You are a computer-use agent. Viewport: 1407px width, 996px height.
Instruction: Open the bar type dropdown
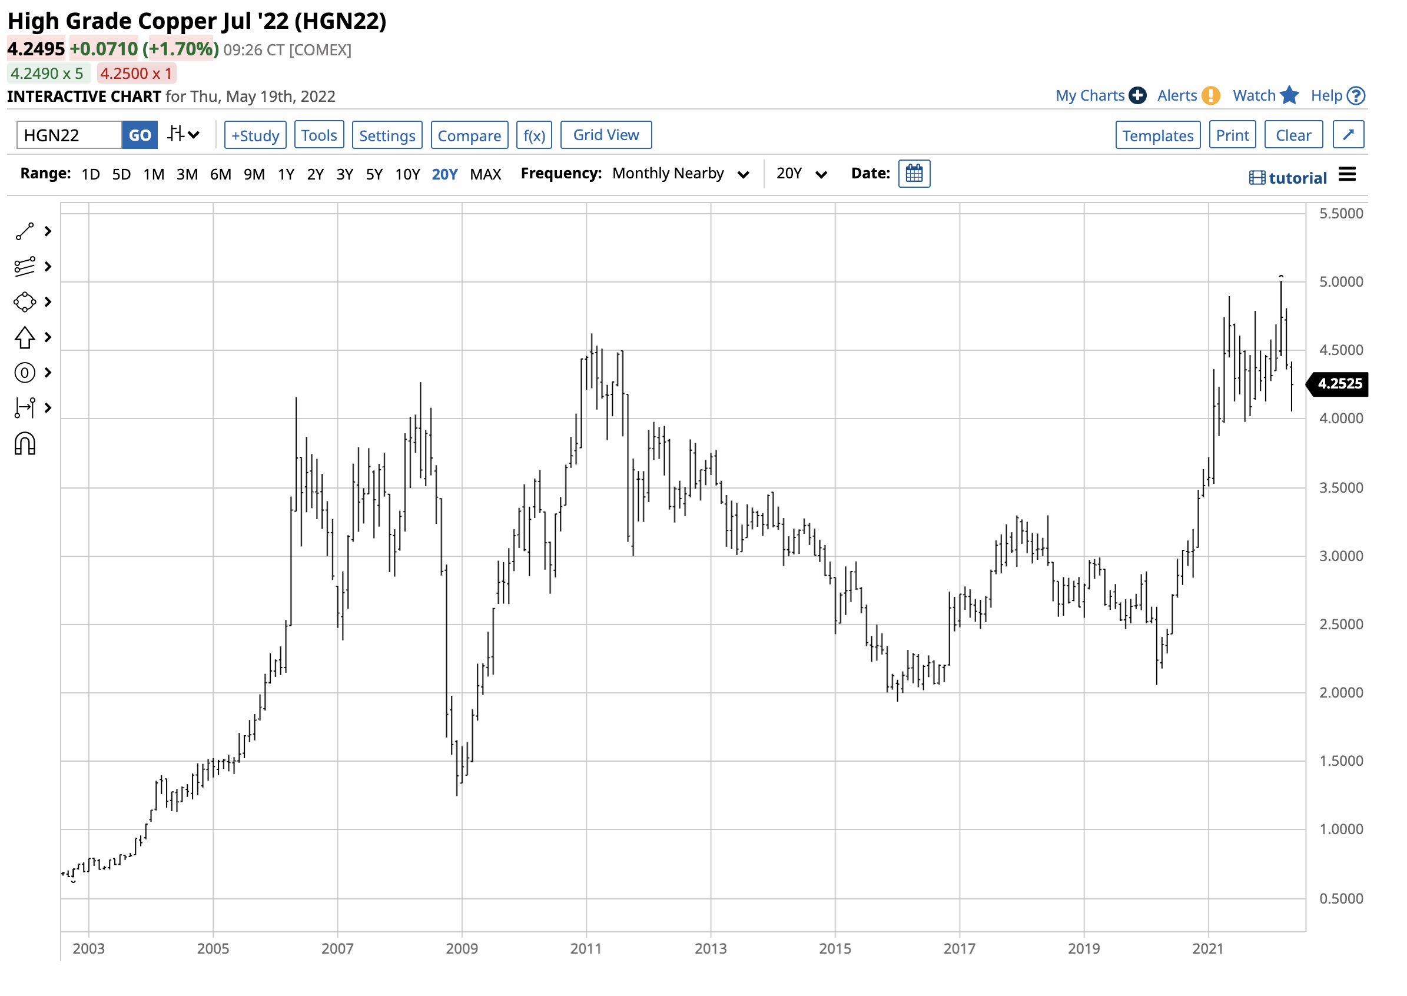[x=184, y=135]
